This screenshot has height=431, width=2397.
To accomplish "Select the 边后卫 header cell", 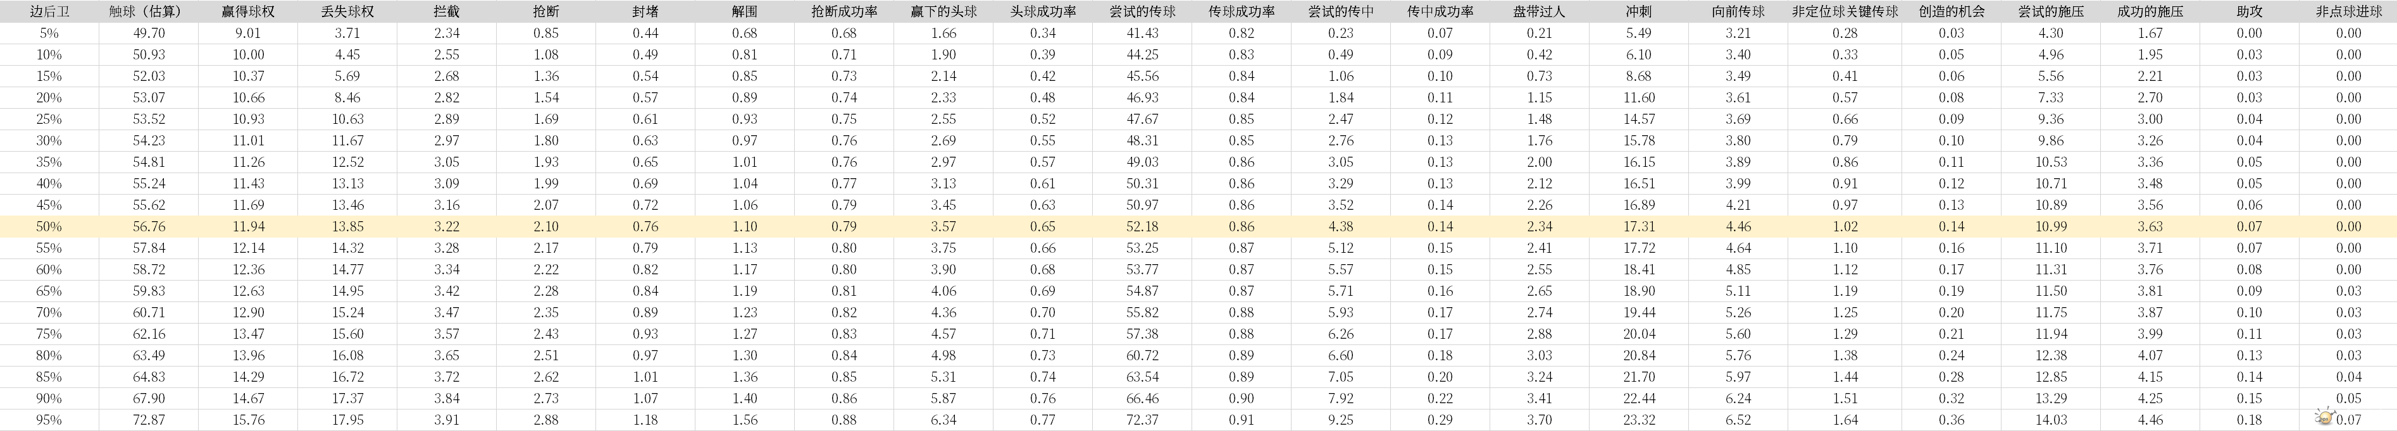I will pos(49,12).
